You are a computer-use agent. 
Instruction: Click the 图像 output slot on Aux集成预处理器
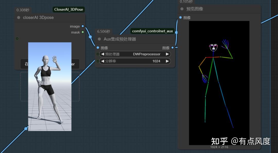pyautogui.click(x=172, y=48)
